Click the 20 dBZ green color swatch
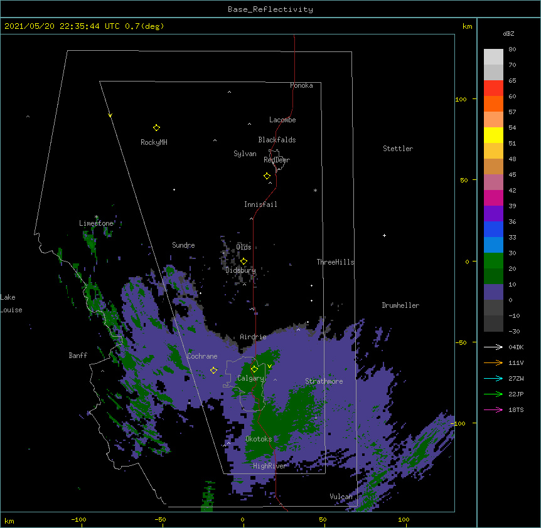 point(493,276)
